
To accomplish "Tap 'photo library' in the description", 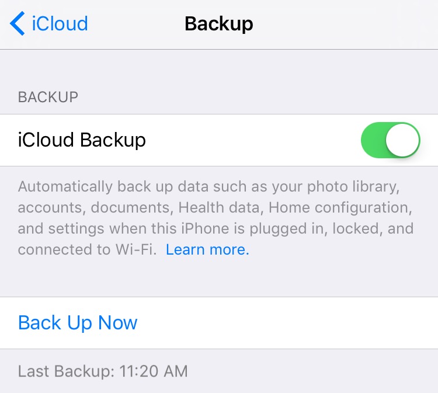I will [x=353, y=187].
